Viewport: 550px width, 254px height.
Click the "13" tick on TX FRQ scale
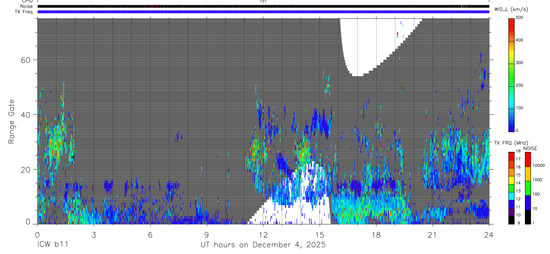(518, 191)
